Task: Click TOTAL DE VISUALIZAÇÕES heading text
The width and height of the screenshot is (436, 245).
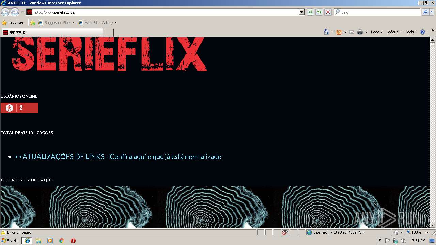Action: pos(27,133)
